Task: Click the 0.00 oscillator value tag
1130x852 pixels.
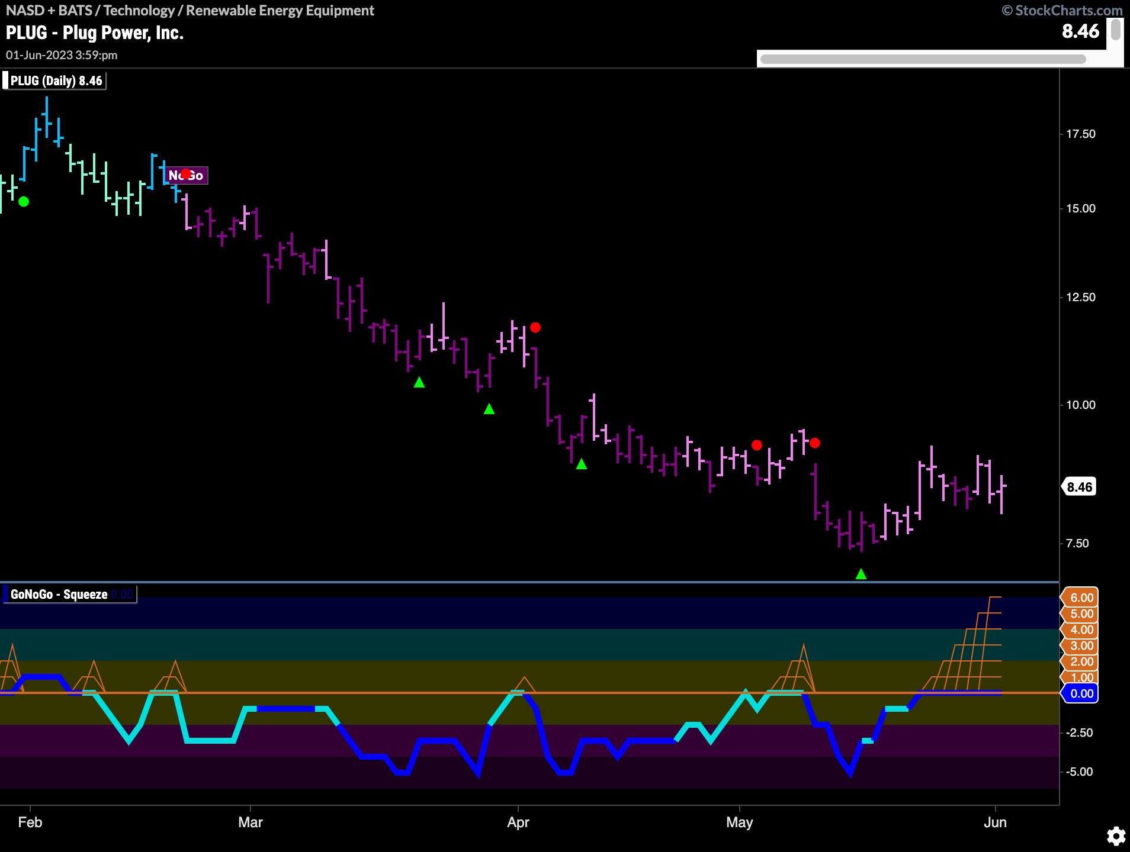Action: click(1081, 693)
